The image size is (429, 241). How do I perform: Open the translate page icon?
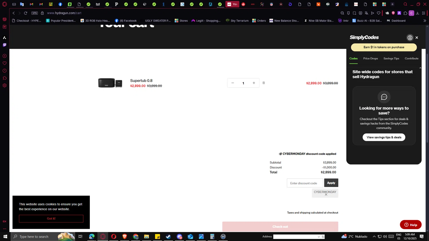(x=366, y=13)
